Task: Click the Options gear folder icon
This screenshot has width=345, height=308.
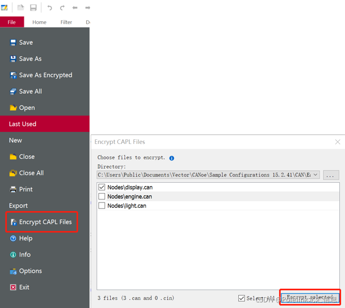Action: [x=13, y=271]
